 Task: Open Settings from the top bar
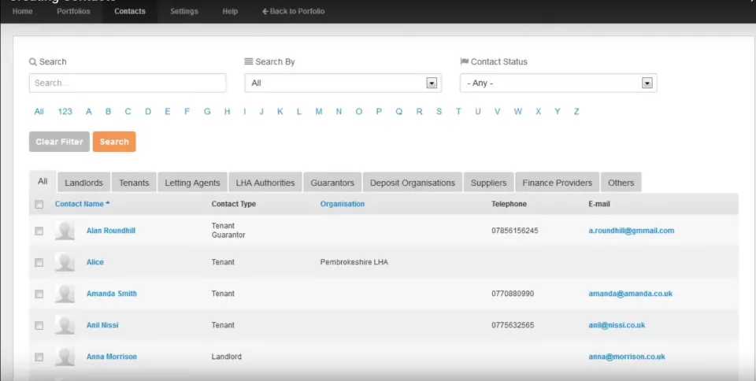(x=184, y=11)
